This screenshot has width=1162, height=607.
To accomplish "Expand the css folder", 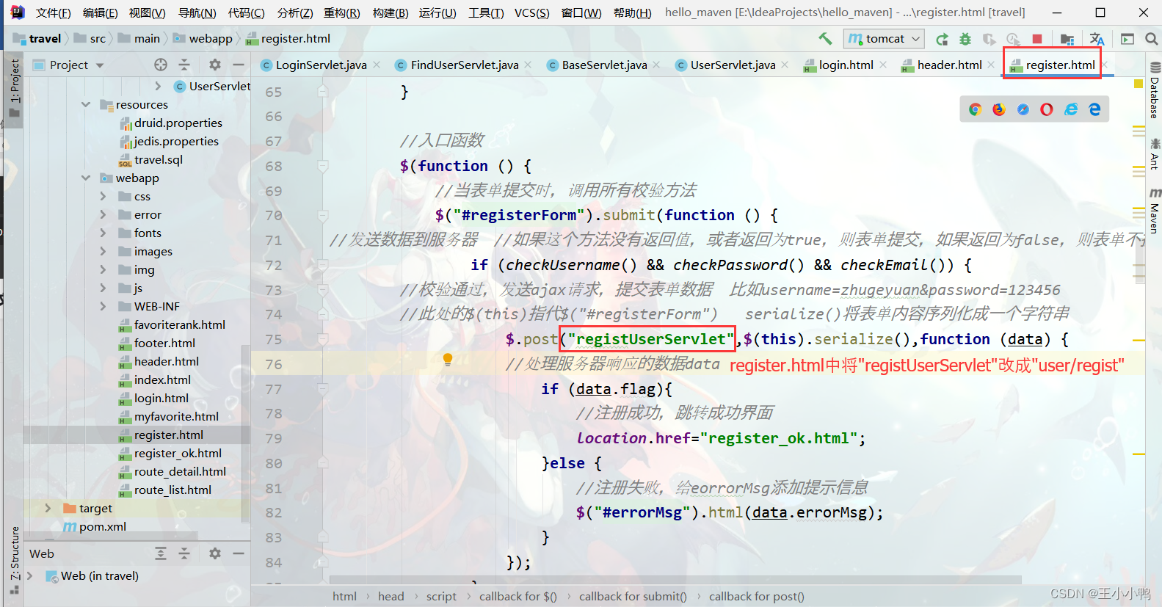I will pyautogui.click(x=104, y=197).
